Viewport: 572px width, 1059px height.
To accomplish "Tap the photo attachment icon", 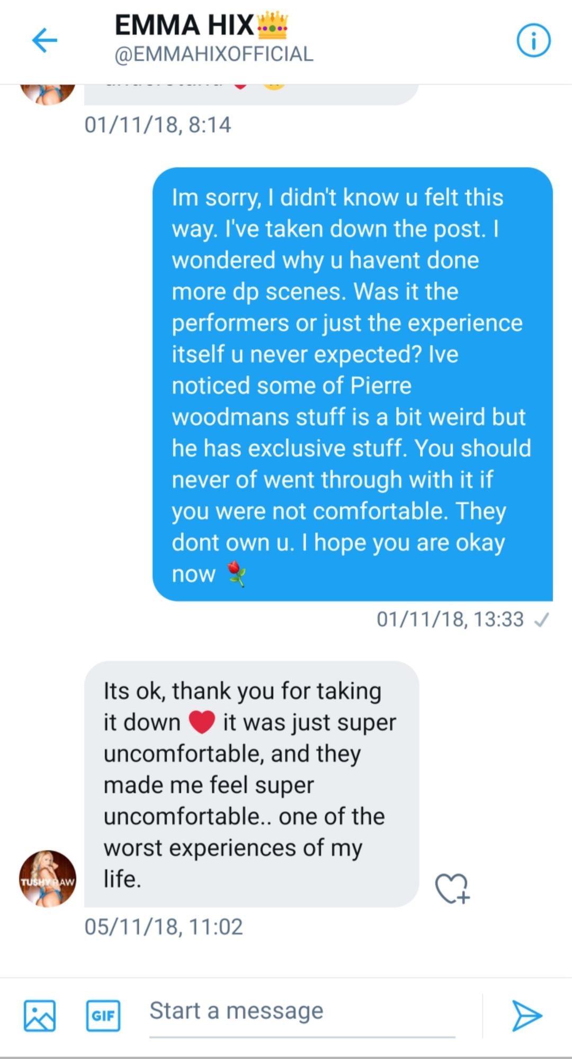I will (x=40, y=1016).
